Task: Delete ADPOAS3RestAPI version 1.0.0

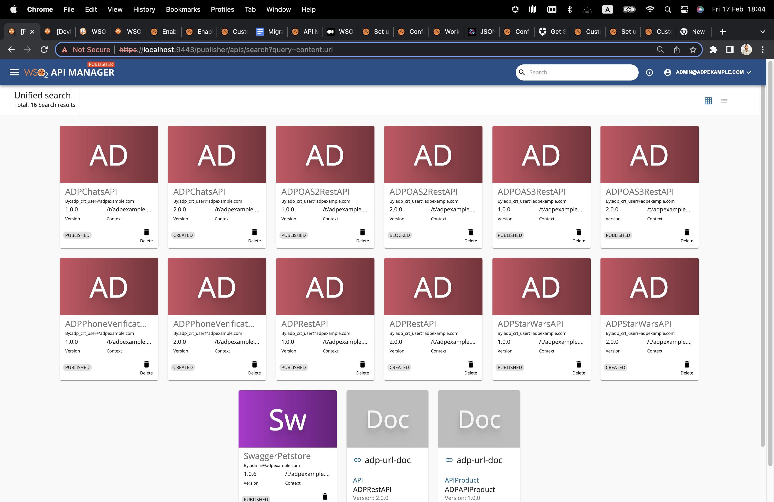Action: pos(578,236)
